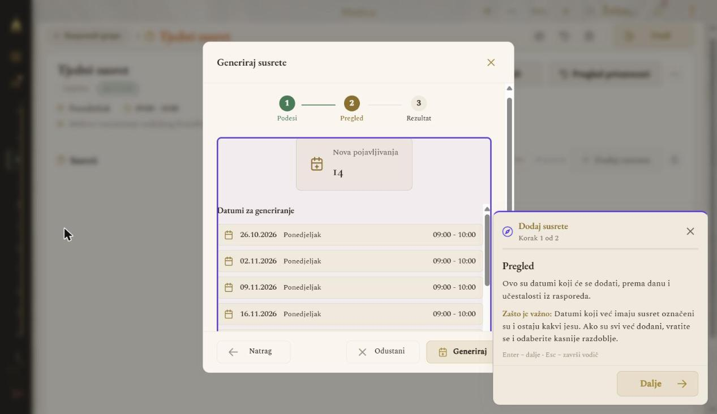Viewport: 717px width, 414px height.
Task: Close the Generiraj susrete dialog
Action: tap(491, 63)
